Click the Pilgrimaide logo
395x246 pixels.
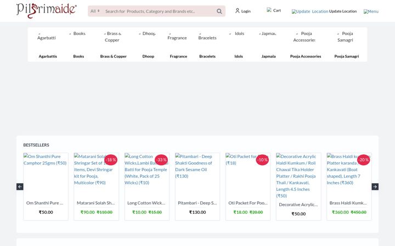tap(46, 10)
